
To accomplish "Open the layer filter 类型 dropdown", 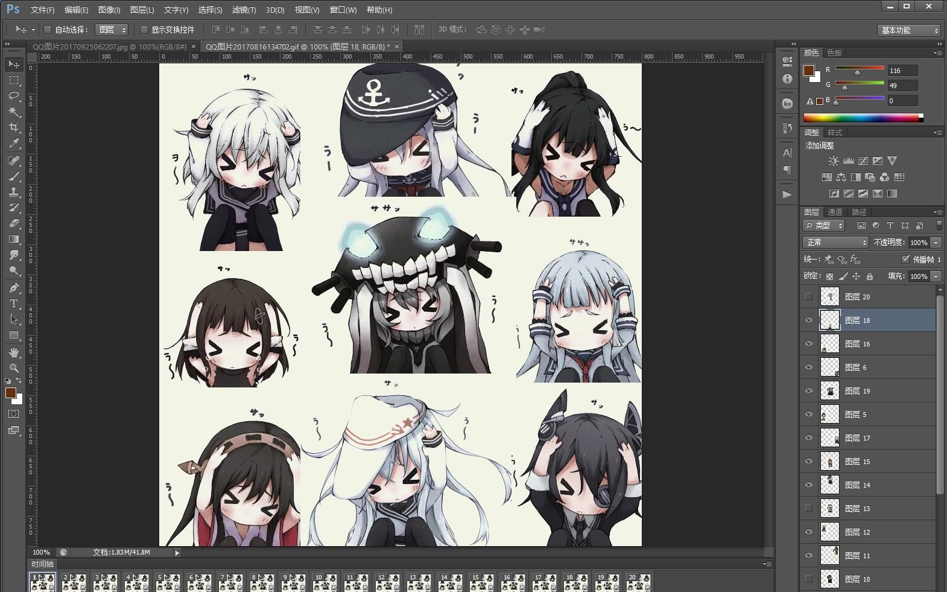I will 823,225.
